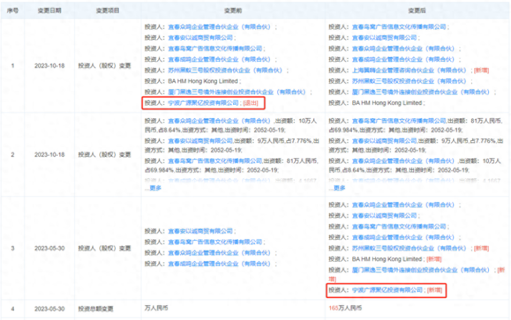Screen dimensions: 511x320
Task: Open 宜春安以诚商贸有限公司 link in row 3 变更后
Action: [x=384, y=216]
